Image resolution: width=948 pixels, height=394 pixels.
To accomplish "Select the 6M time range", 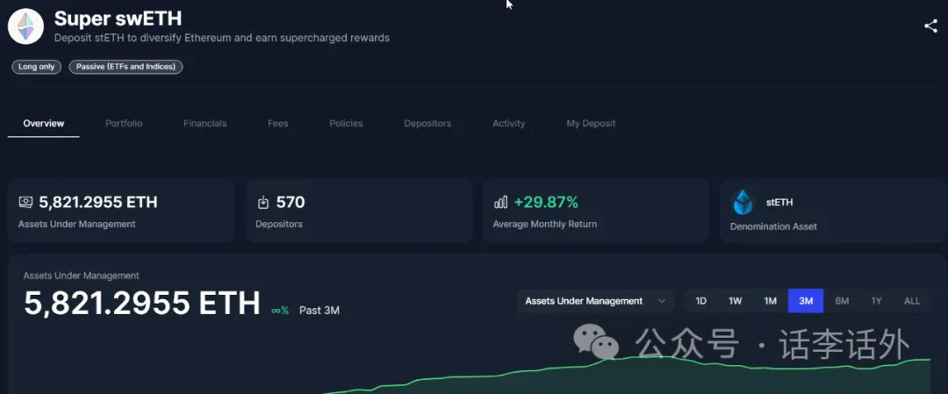I will (x=842, y=301).
